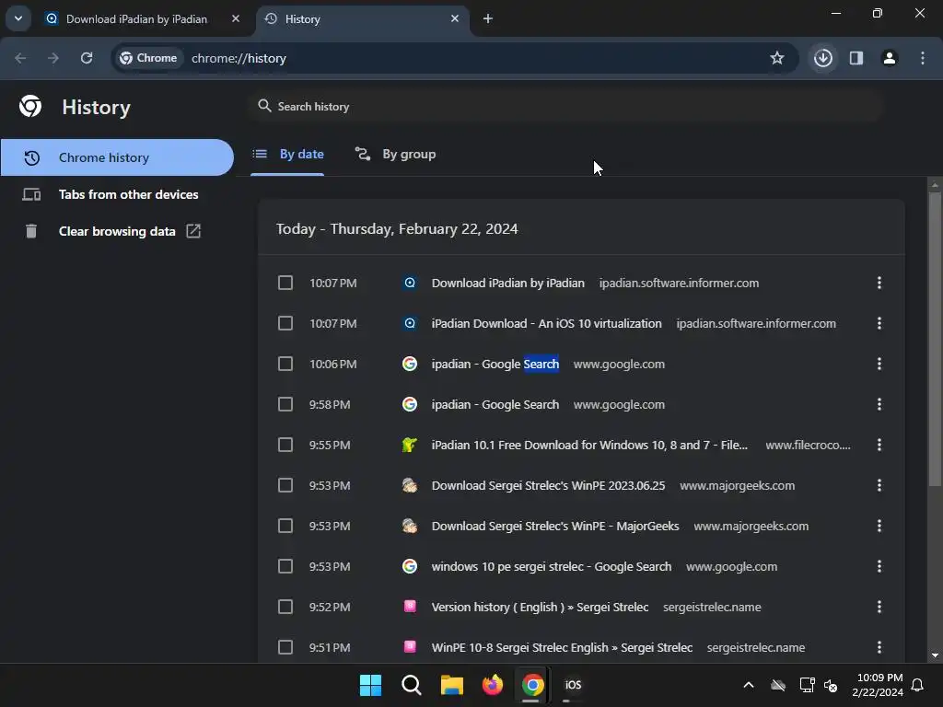Open iPadian Download - An iOS 10 virtualization link
This screenshot has width=943, height=707.
[x=546, y=323]
